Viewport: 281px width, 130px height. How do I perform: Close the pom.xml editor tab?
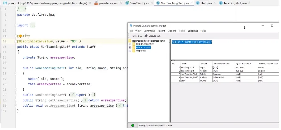90,3
